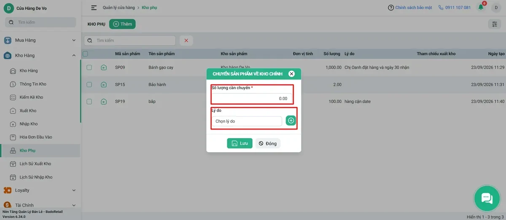The width and height of the screenshot is (506, 220).
Task: Click the Đóng button in the dialog
Action: (268, 143)
